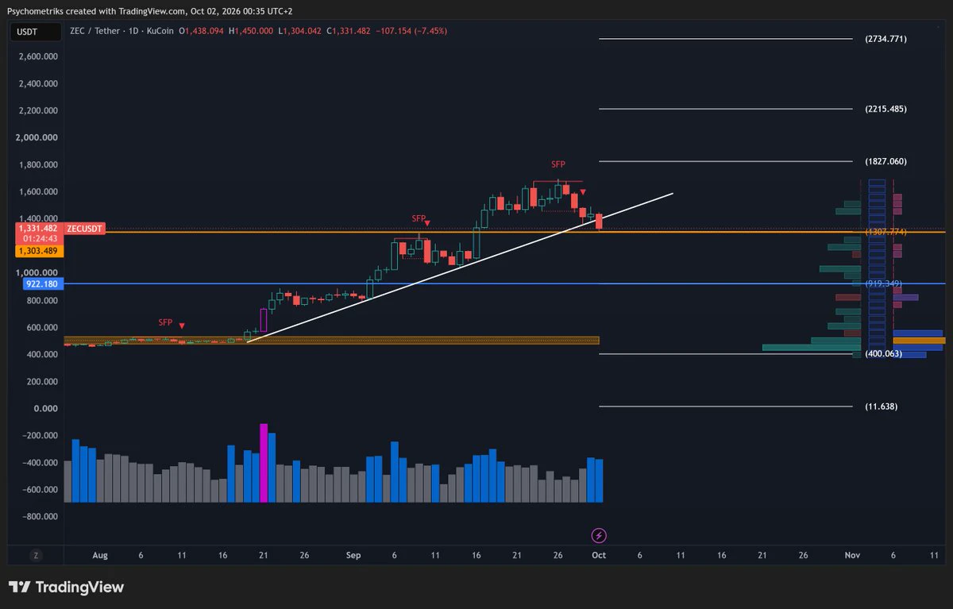
Task: Select the low value L1,304.042
Action: pos(299,31)
